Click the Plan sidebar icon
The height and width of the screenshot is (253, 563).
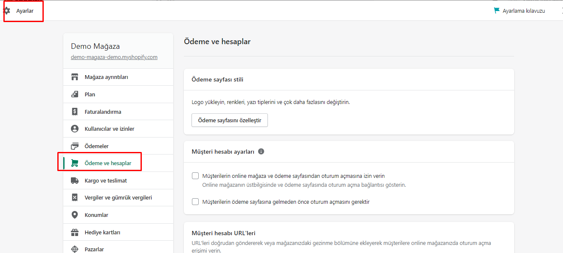[75, 94]
